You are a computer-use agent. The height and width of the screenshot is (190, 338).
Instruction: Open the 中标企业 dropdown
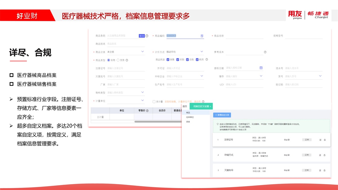coord(202,76)
